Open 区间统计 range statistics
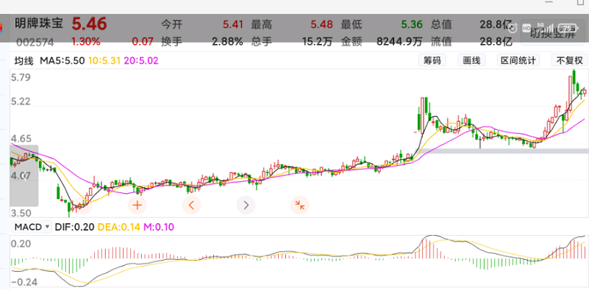589x290 pixels. (518, 60)
